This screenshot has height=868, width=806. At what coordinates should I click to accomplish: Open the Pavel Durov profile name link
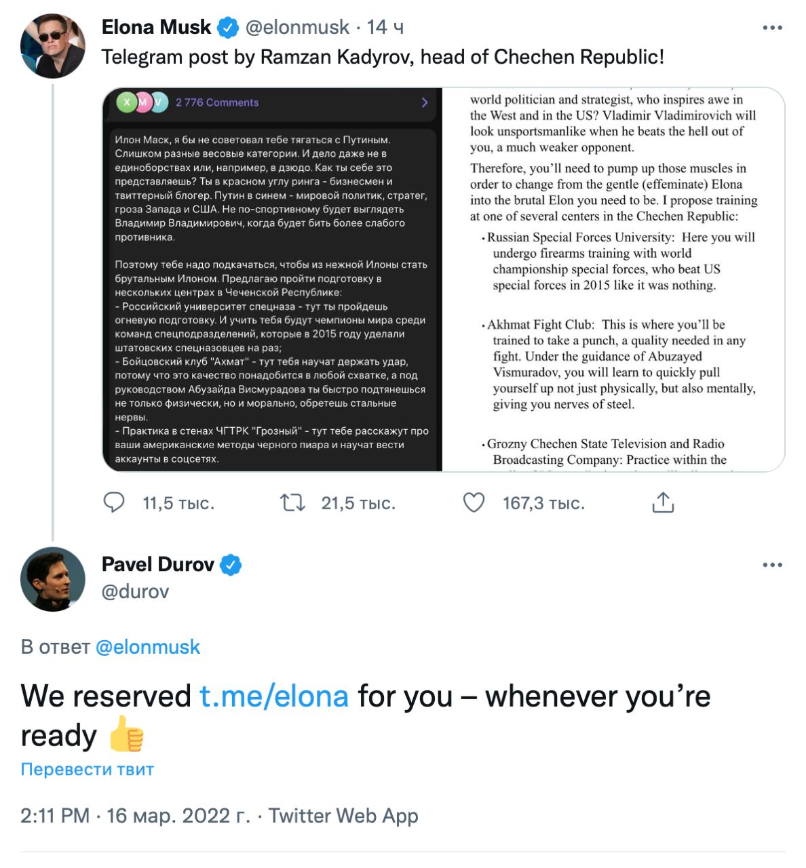tap(157, 564)
